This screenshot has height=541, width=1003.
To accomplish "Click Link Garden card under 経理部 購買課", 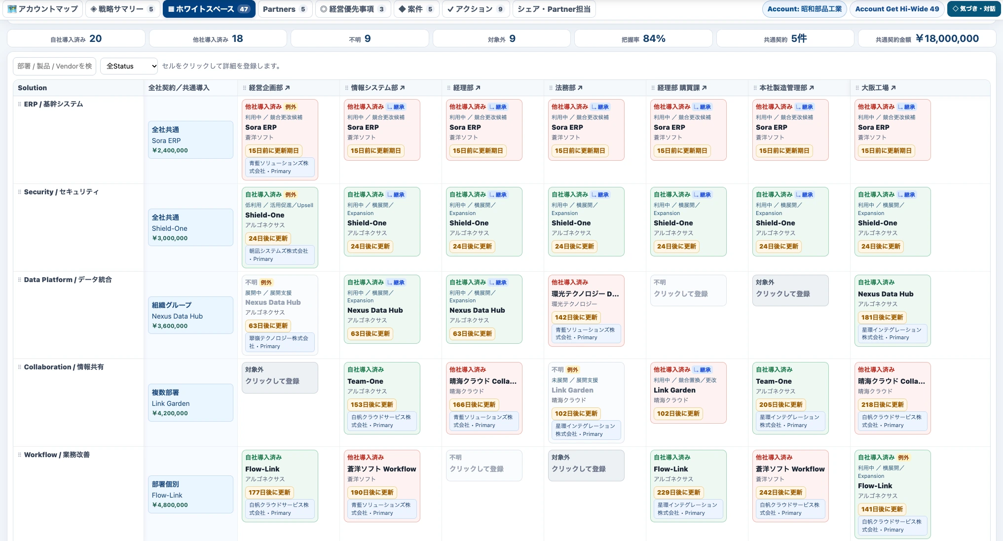I will tap(688, 393).
